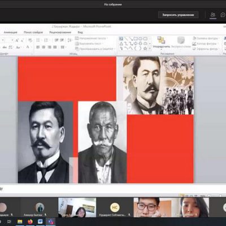The width and height of the screenshot is (226, 226).
Task: Click Task View icon on taskbar
Action: tap(10, 222)
